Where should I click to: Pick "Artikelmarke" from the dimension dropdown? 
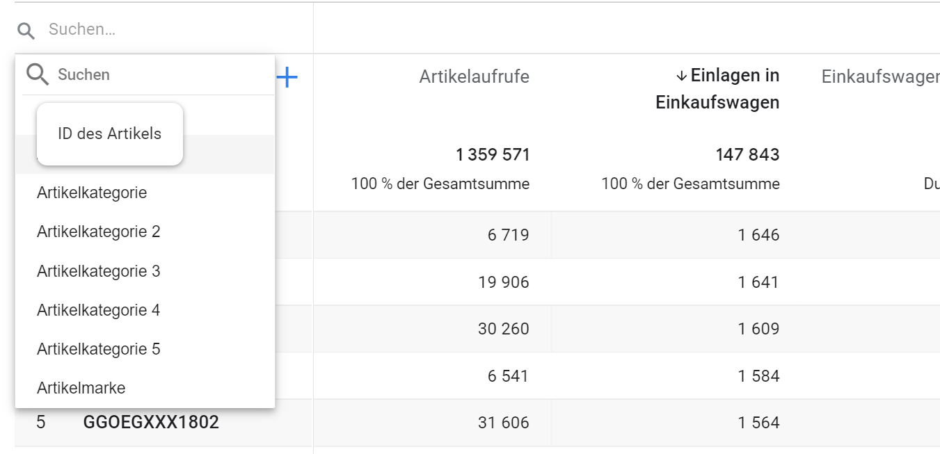[x=81, y=388]
